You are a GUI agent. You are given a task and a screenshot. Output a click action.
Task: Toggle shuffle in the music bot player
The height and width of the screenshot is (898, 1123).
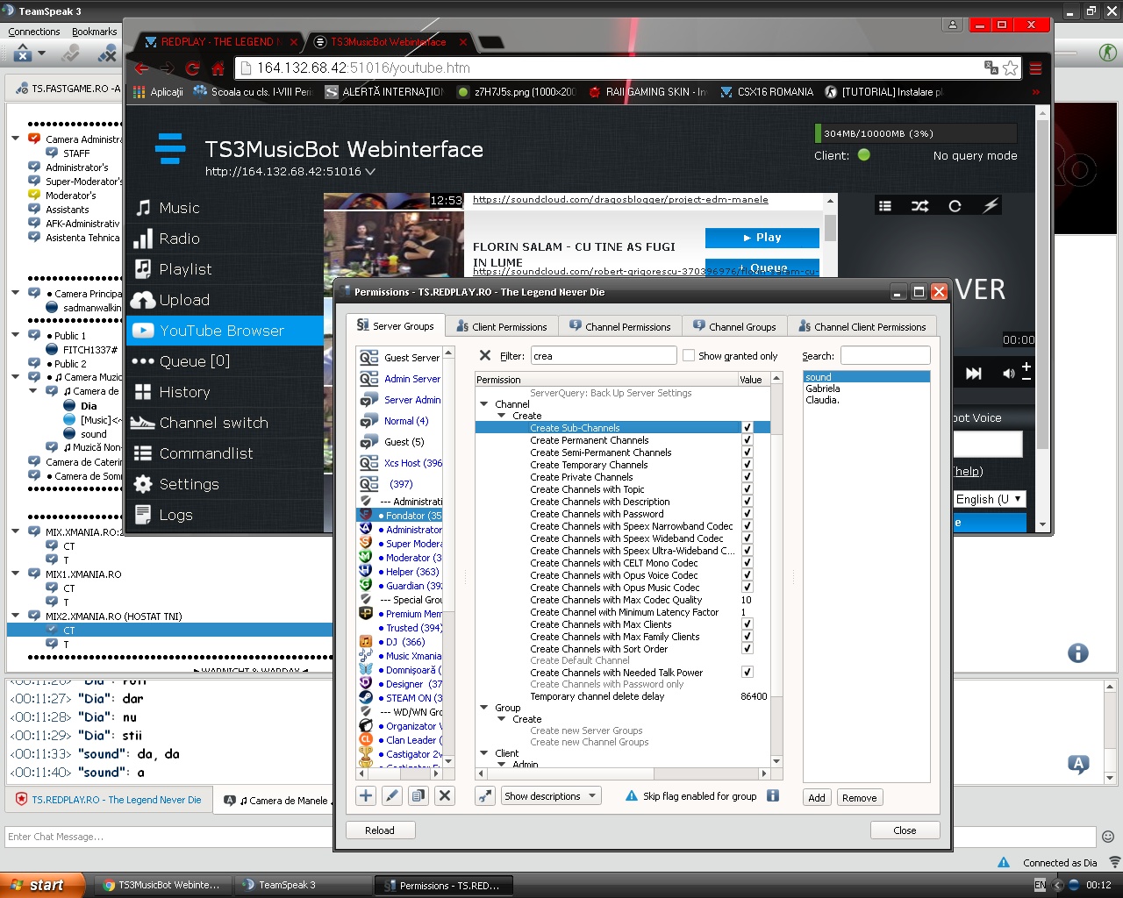[x=919, y=206]
